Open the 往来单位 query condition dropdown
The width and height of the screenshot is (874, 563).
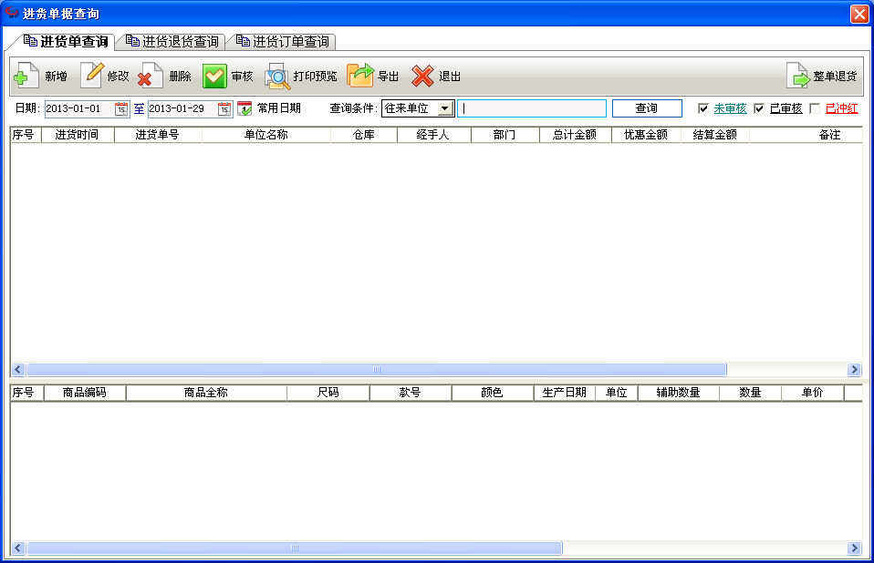[445, 108]
